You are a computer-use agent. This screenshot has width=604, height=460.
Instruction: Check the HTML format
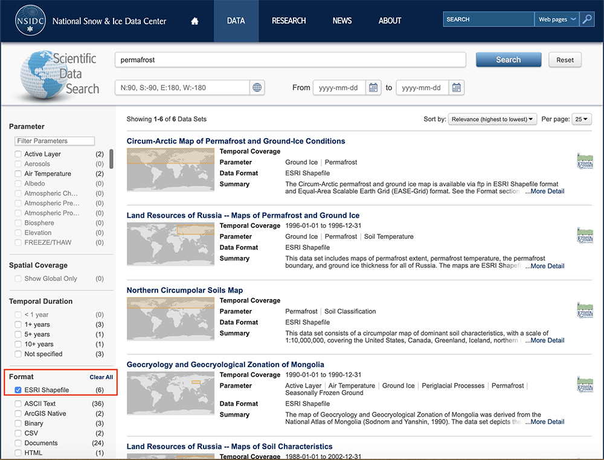pyautogui.click(x=18, y=453)
